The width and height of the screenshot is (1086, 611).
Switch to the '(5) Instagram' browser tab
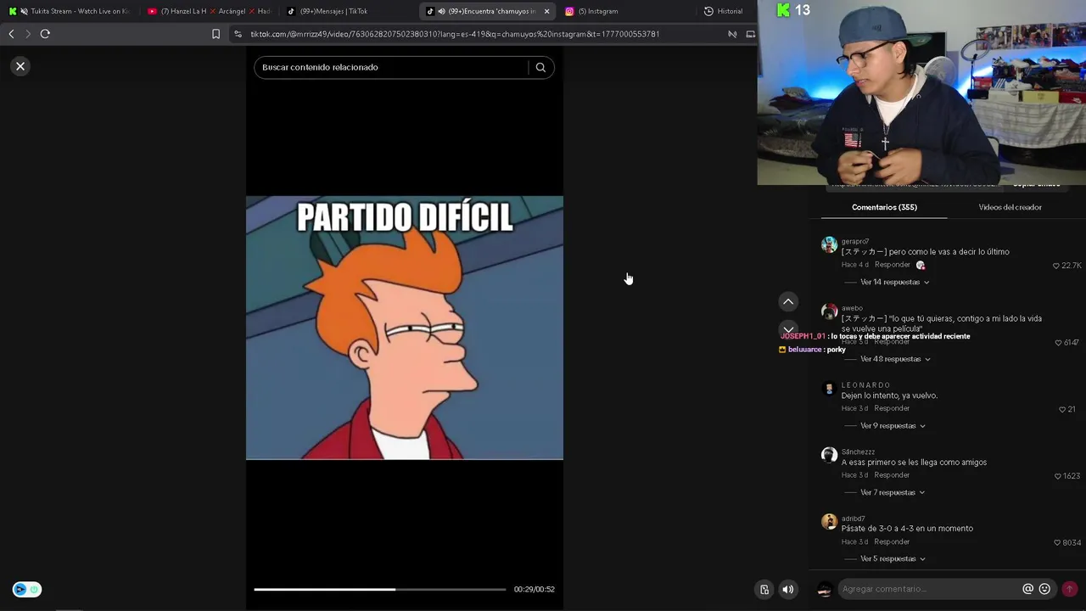592,11
